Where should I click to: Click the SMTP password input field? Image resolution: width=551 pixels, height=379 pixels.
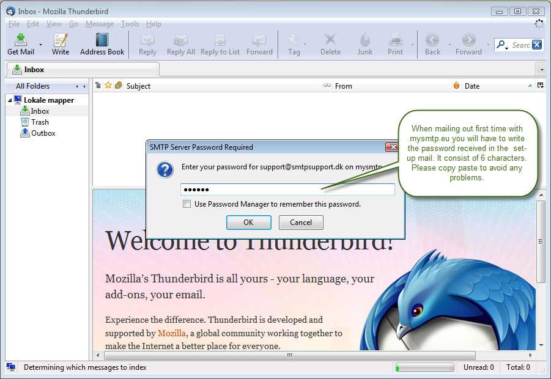[x=287, y=189]
